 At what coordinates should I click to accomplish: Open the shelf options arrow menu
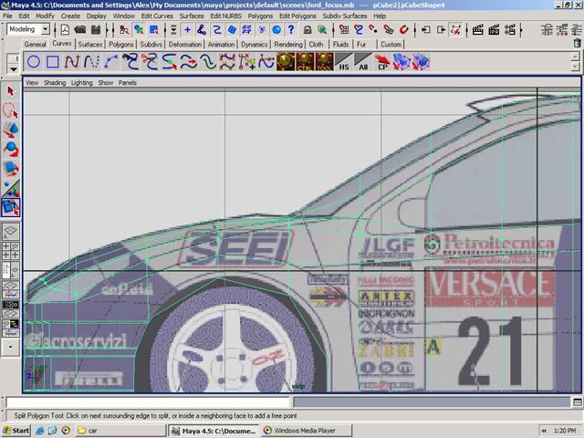(12, 67)
